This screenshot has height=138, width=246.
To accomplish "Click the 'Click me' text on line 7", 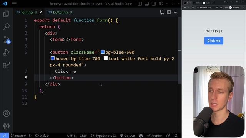I will [65, 71].
